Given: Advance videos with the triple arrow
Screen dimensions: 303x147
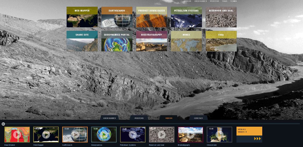Looking at the screenshot, I should pos(257,139).
